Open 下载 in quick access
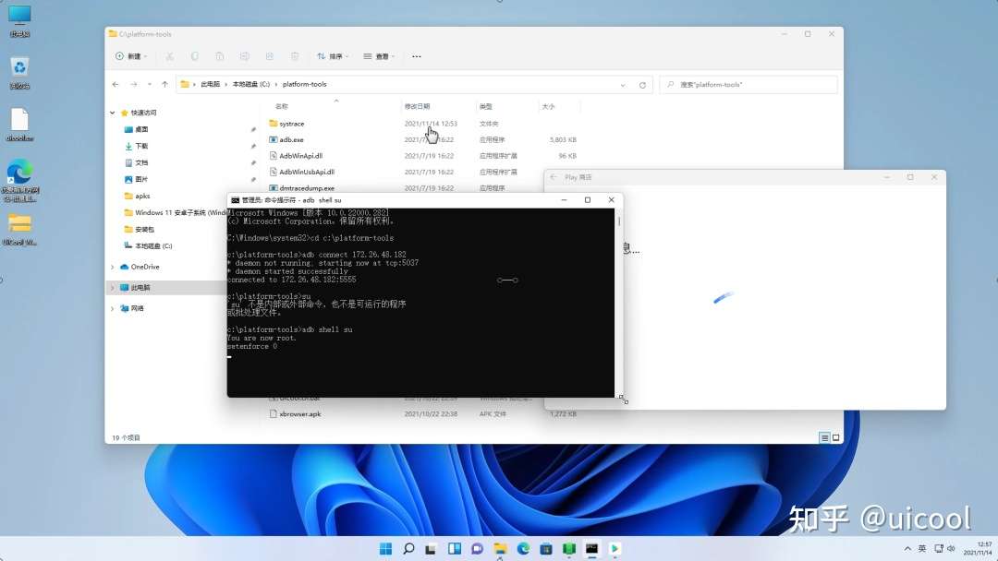The width and height of the screenshot is (998, 561). click(x=136, y=146)
